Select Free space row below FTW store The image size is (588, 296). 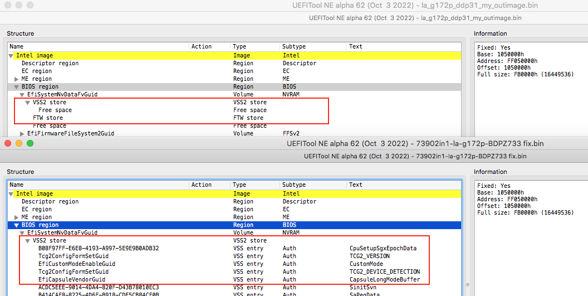pyautogui.click(x=235, y=126)
